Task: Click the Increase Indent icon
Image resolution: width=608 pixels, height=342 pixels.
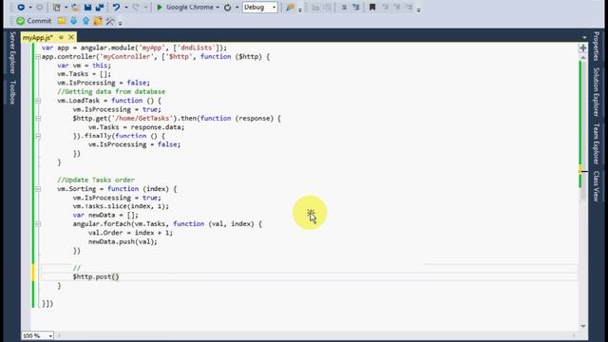Action: pos(327,7)
